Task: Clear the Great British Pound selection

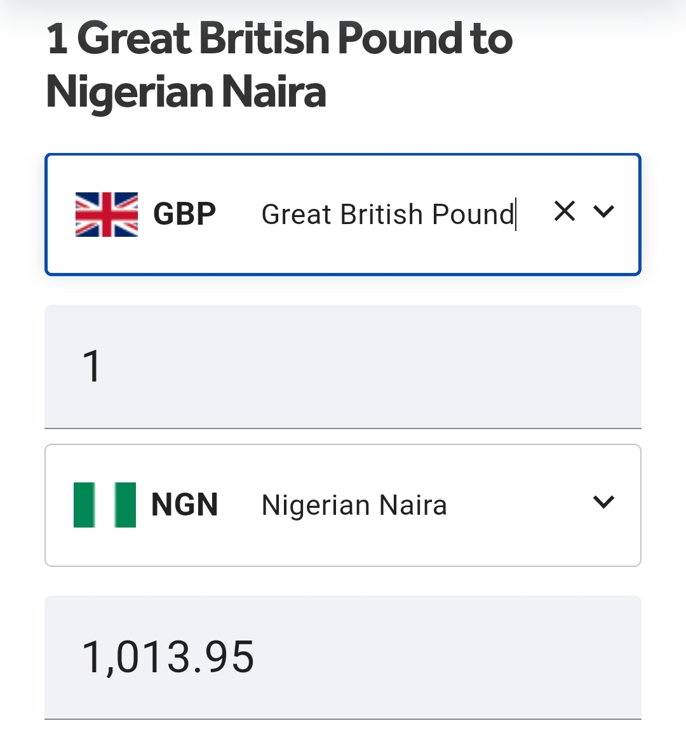Action: [x=564, y=211]
